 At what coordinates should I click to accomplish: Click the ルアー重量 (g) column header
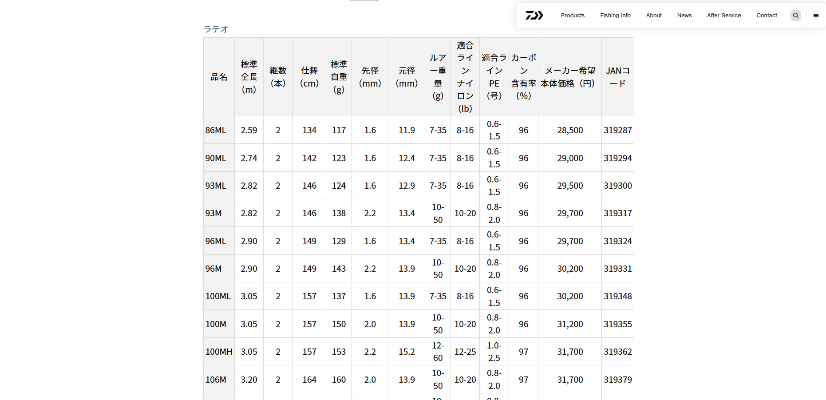click(x=438, y=77)
